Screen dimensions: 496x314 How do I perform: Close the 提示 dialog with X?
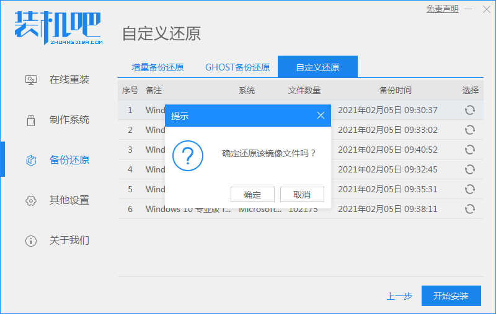[321, 116]
